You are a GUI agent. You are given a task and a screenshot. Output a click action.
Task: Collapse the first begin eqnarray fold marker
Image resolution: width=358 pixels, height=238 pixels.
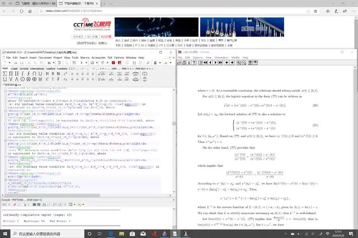click(6, 91)
